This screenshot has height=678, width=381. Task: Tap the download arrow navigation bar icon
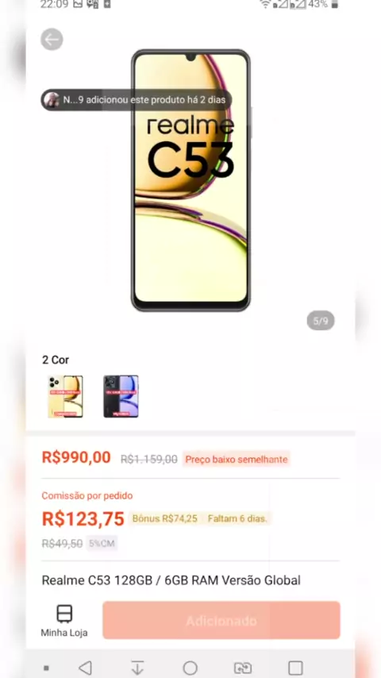(137, 668)
